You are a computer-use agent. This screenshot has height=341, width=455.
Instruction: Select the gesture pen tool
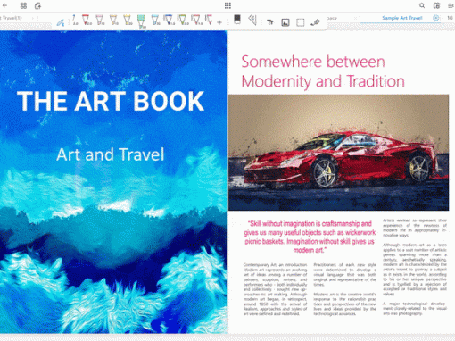click(x=61, y=22)
